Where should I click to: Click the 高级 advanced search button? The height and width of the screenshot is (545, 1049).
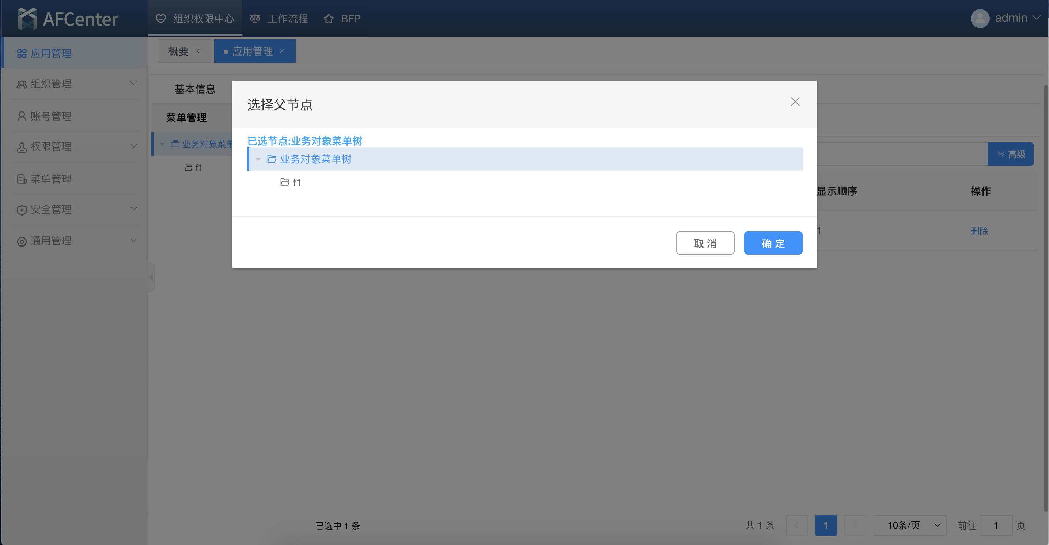[1010, 154]
